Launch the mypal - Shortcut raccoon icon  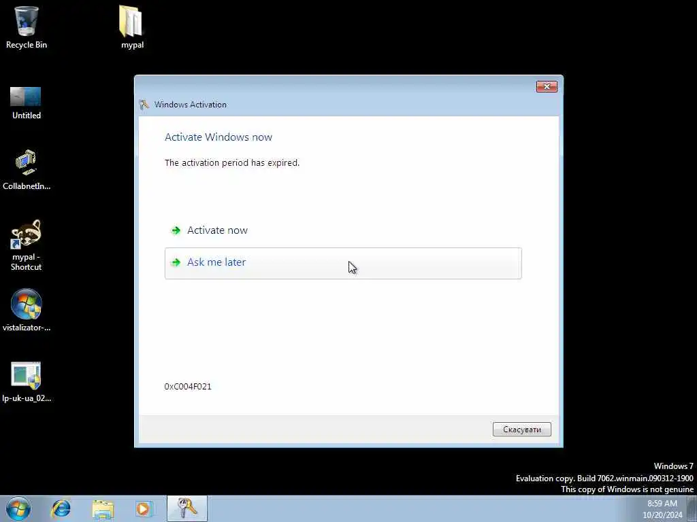coord(27,245)
